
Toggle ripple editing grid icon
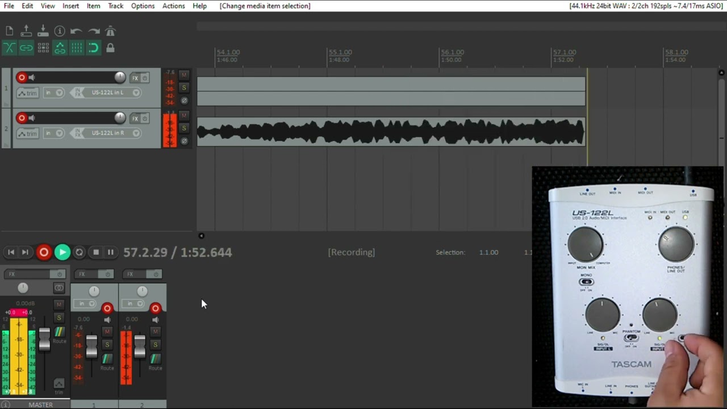click(x=43, y=48)
